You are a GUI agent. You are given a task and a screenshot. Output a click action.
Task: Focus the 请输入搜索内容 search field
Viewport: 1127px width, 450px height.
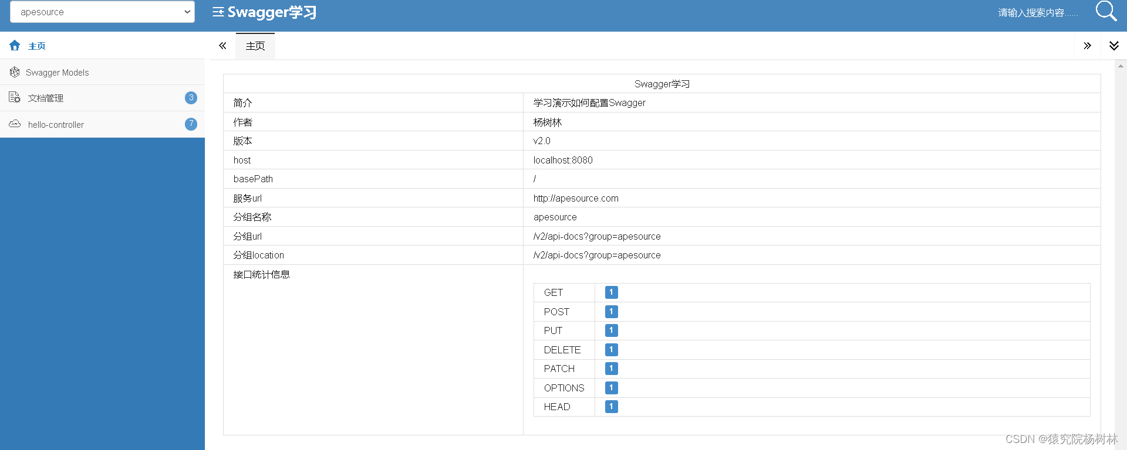coord(1038,13)
